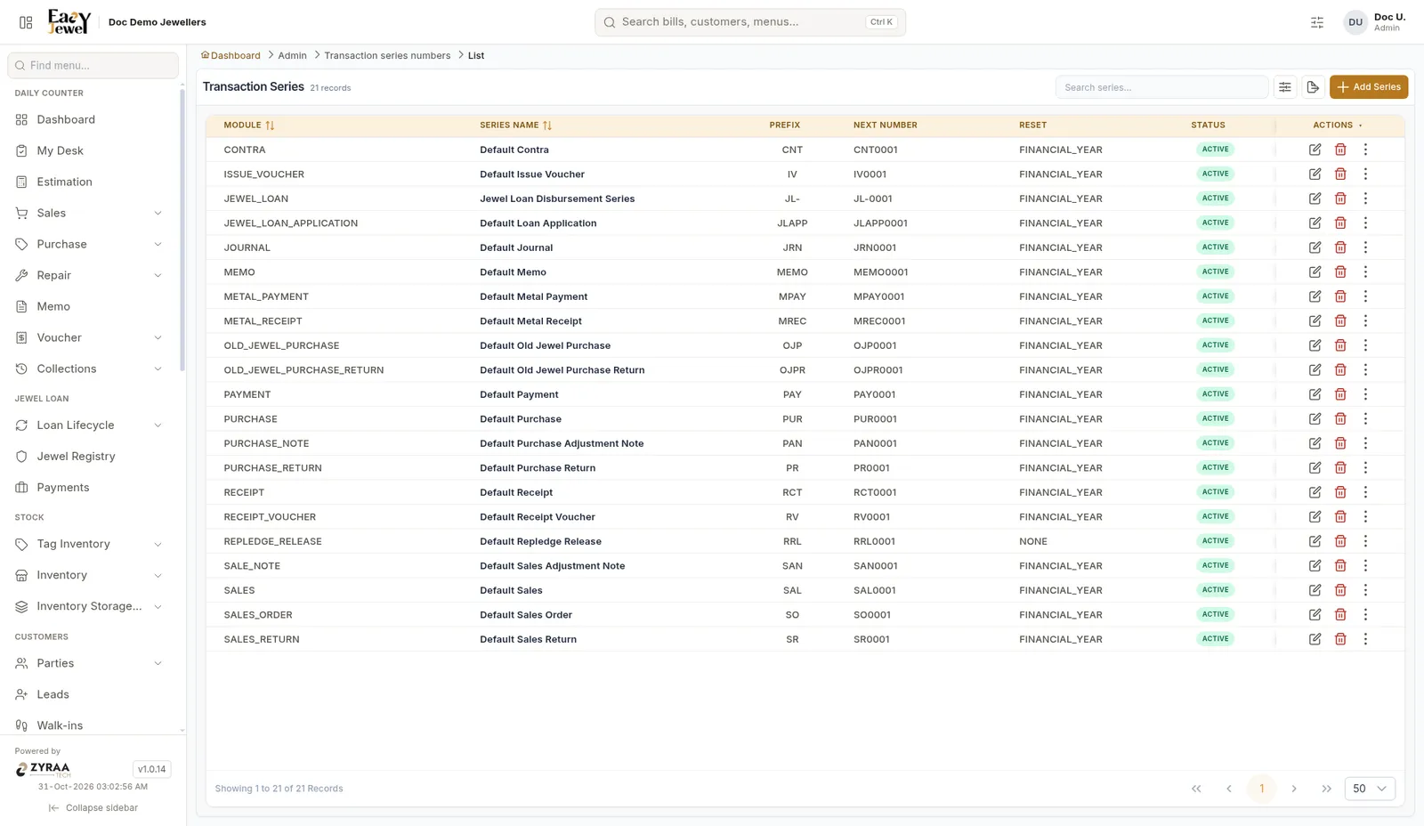Click the Add Series button
This screenshot has height=826, width=1424.
[1369, 87]
